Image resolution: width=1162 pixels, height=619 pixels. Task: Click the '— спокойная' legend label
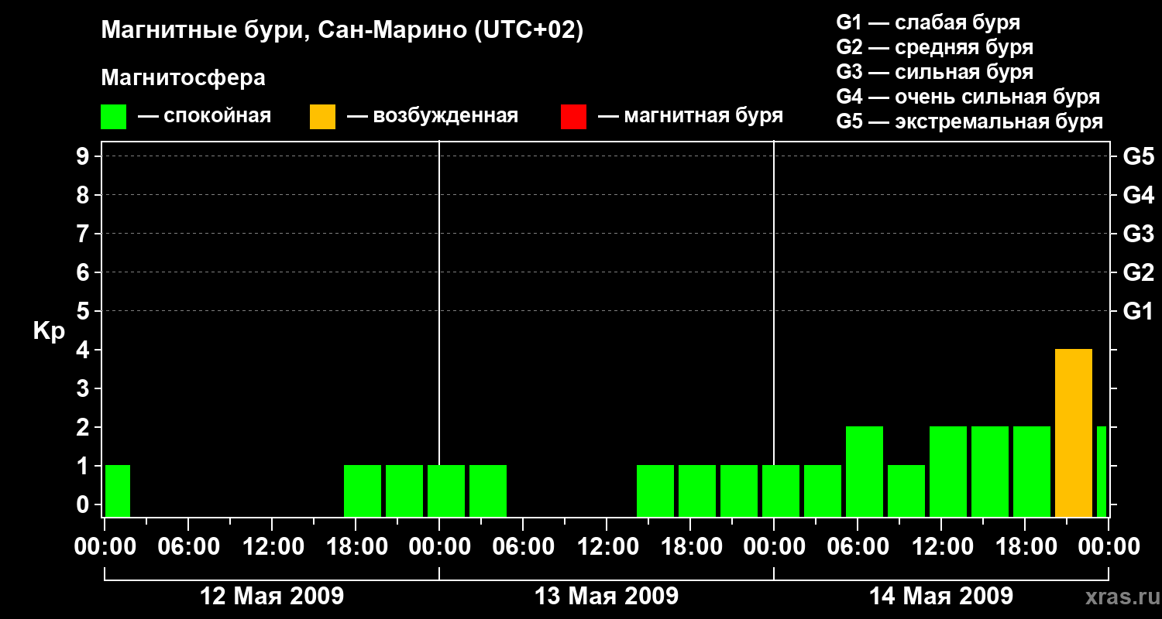pyautogui.click(x=205, y=116)
